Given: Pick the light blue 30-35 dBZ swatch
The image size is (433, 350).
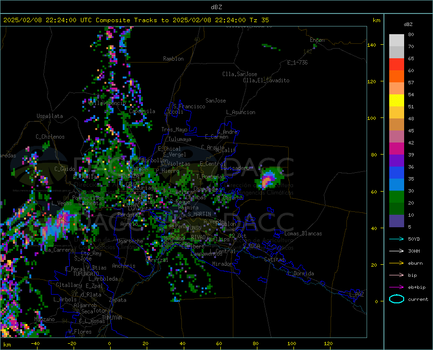Looking at the screenshot, I should coord(396,185).
